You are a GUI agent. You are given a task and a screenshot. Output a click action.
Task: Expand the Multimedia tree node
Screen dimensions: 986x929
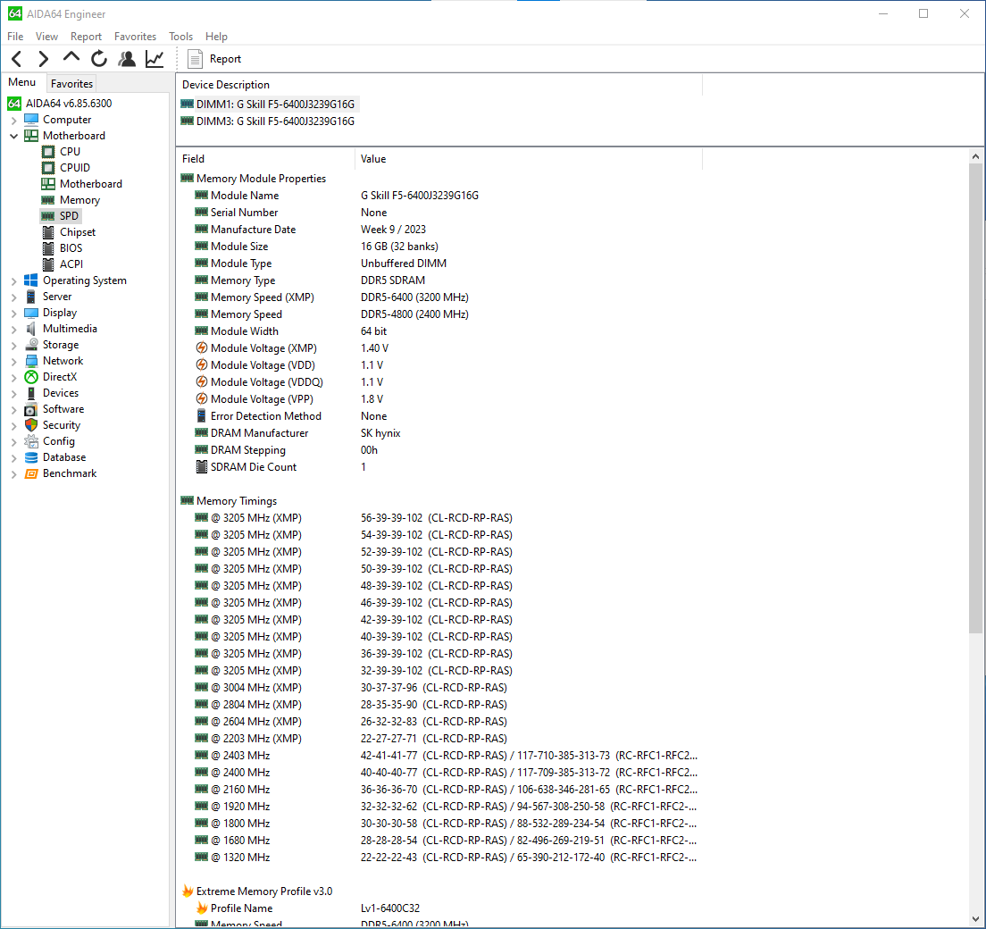(x=13, y=329)
